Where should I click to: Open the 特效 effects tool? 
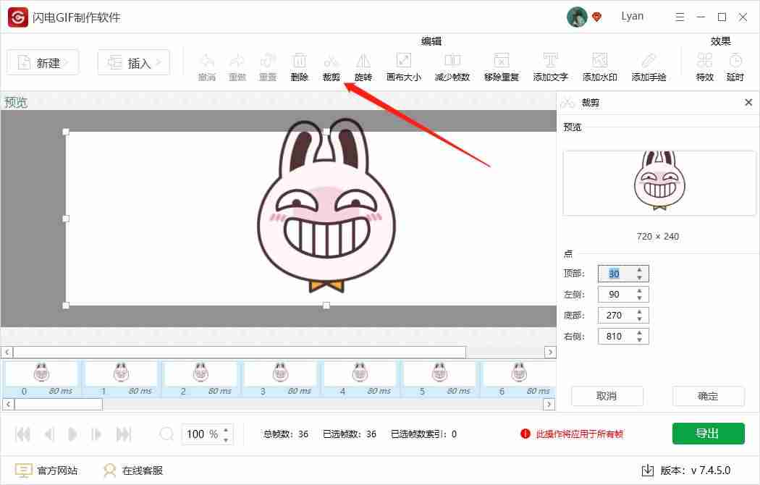[x=705, y=67]
